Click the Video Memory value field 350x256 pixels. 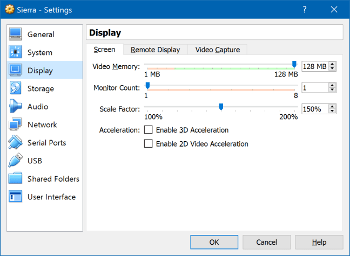(314, 66)
